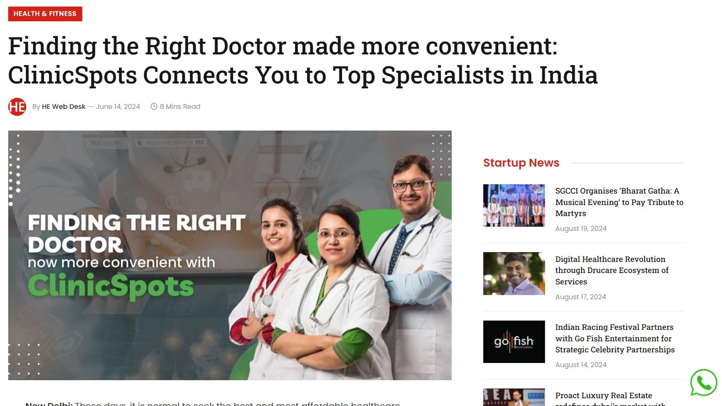722x406 pixels.
Task: Click the August 17, 2024 date
Action: click(580, 297)
